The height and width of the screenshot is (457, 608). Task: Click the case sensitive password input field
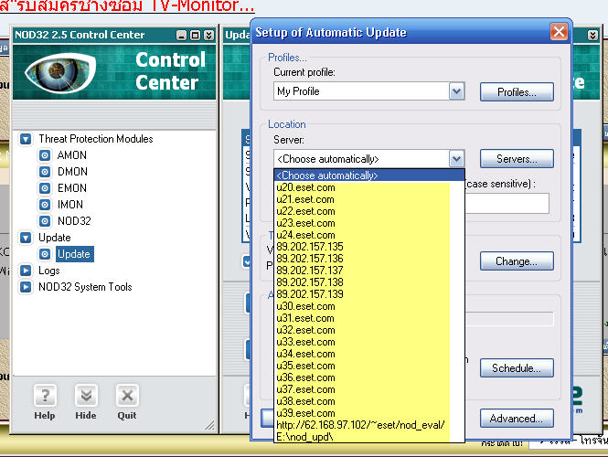coord(507,203)
